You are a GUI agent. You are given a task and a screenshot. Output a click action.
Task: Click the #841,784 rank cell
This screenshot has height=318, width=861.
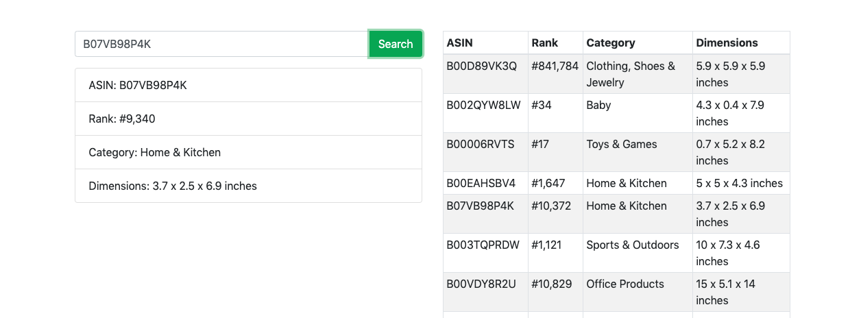coord(555,74)
